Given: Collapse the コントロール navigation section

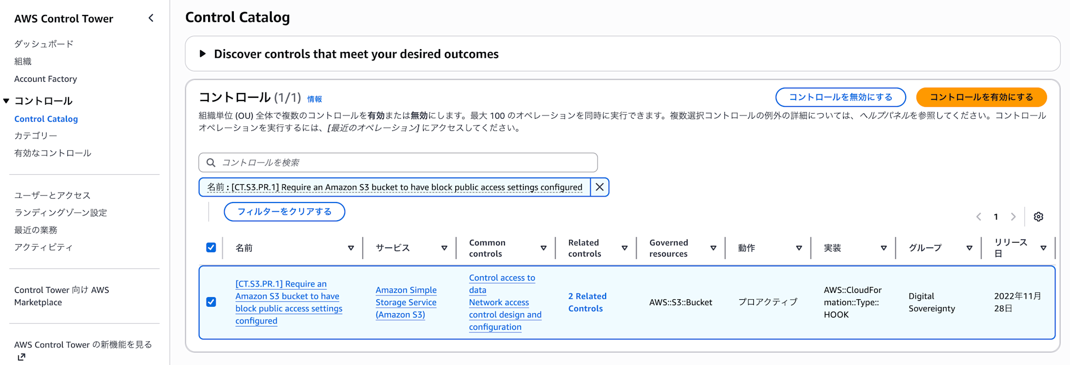Looking at the screenshot, I should tap(6, 100).
